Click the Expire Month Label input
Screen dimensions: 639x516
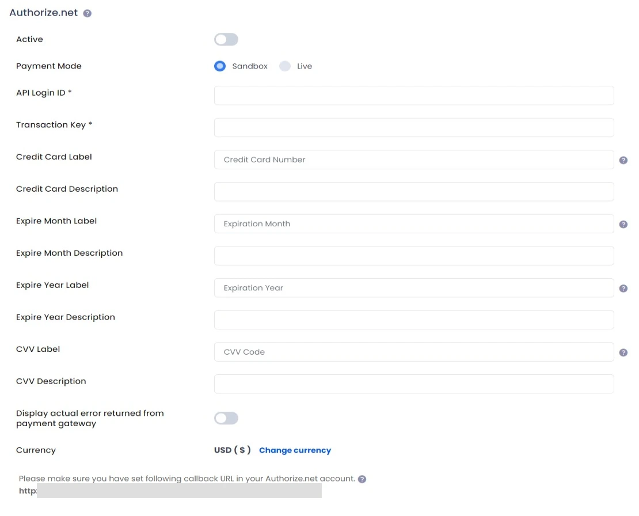[x=414, y=224]
